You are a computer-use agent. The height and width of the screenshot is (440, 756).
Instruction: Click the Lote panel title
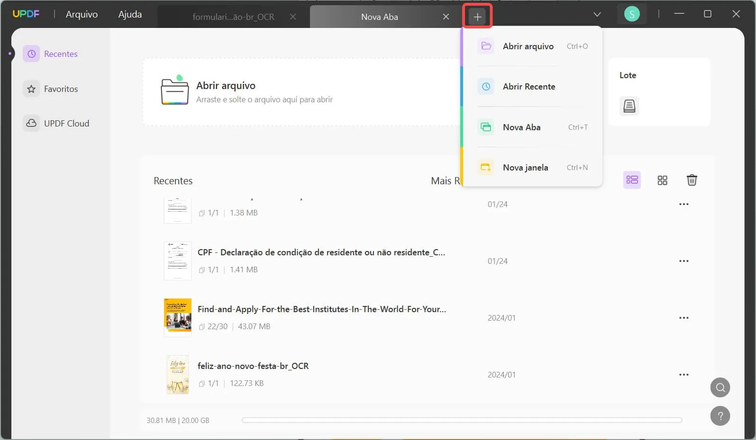[628, 75]
